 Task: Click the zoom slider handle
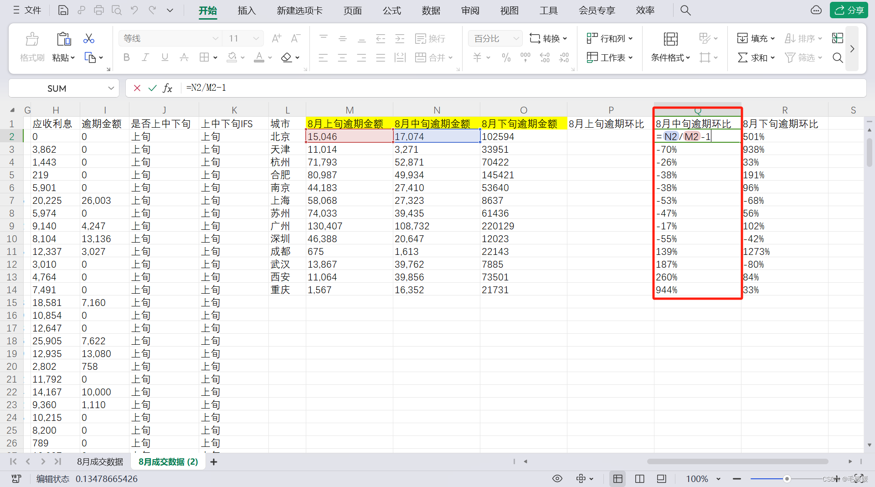[787, 479]
